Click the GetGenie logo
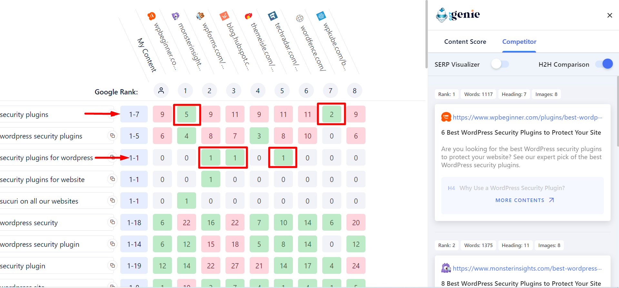 458,15
